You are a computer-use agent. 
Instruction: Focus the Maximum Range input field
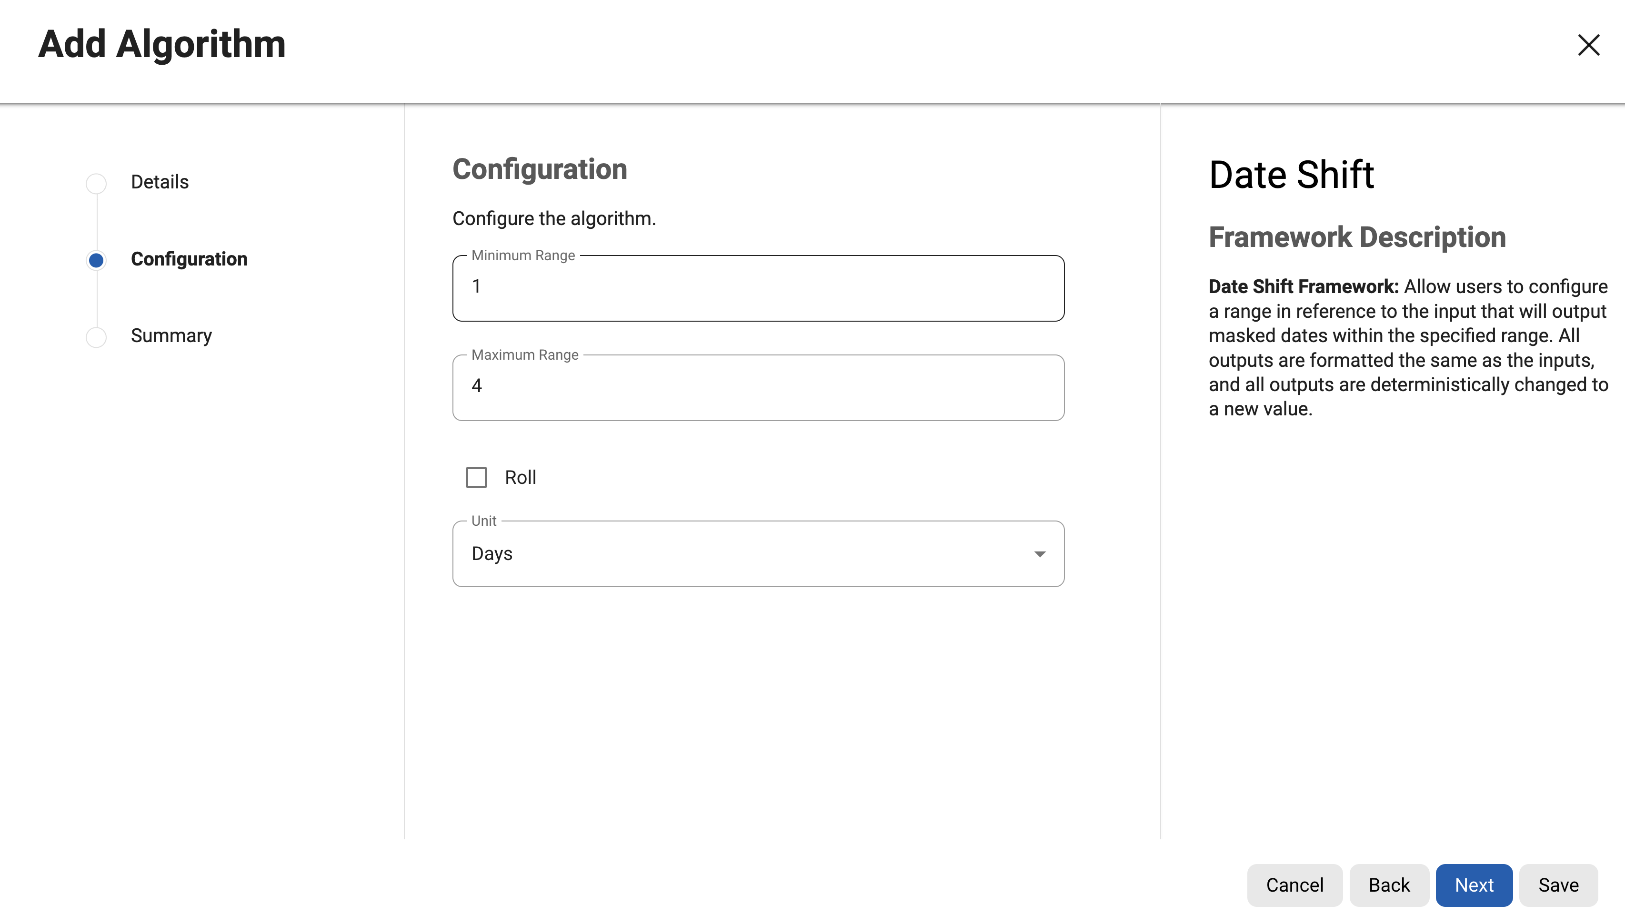pyautogui.click(x=758, y=386)
